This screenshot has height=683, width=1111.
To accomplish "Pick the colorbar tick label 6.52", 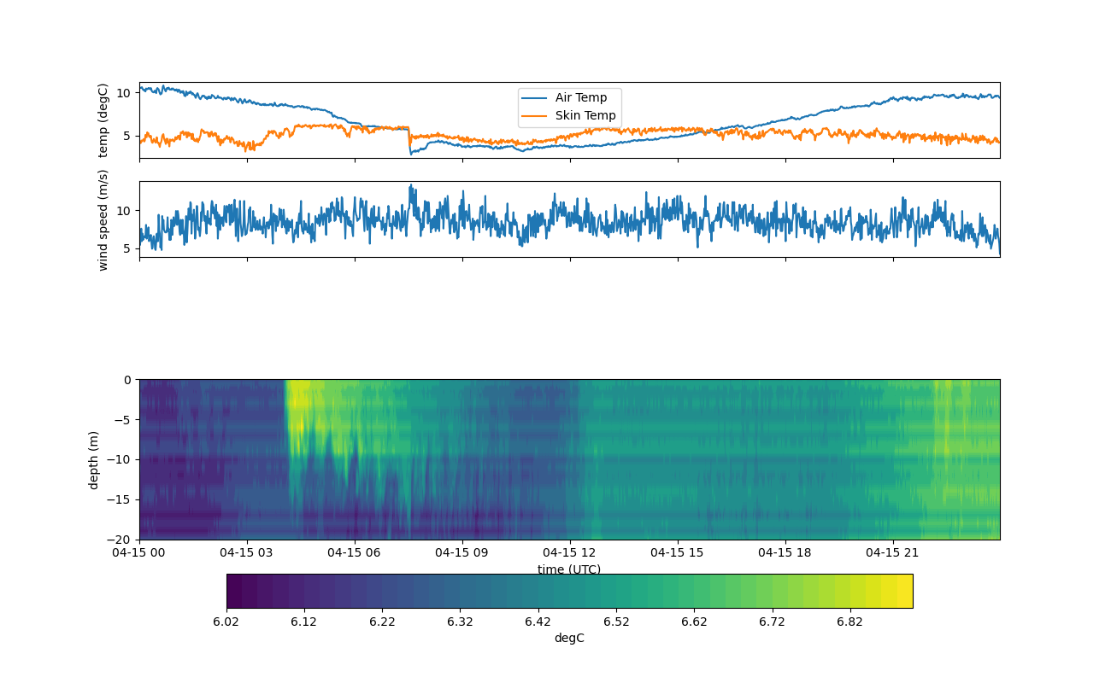I will pos(616,622).
